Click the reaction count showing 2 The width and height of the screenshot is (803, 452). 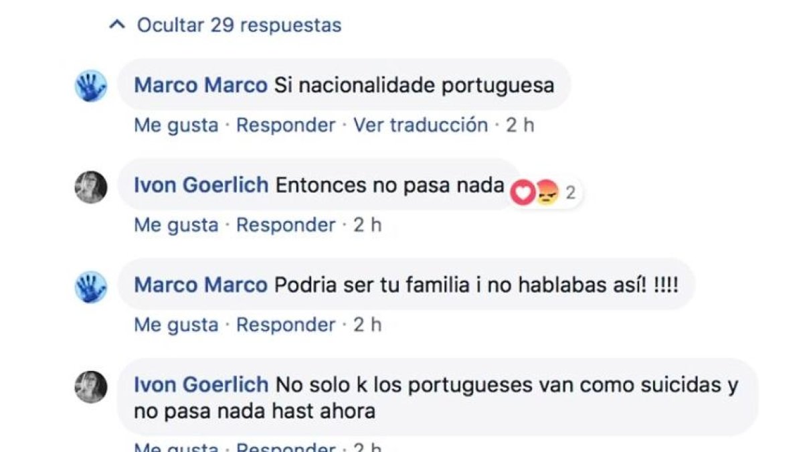(570, 191)
